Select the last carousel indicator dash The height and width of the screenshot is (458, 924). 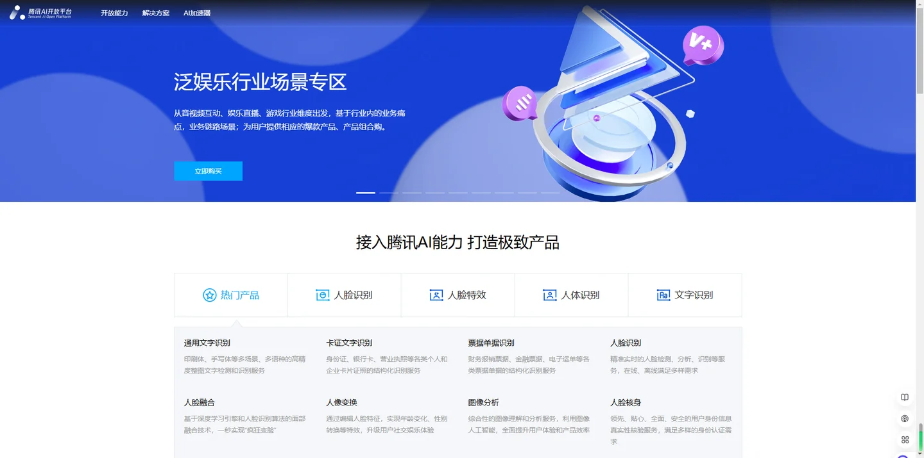(551, 192)
